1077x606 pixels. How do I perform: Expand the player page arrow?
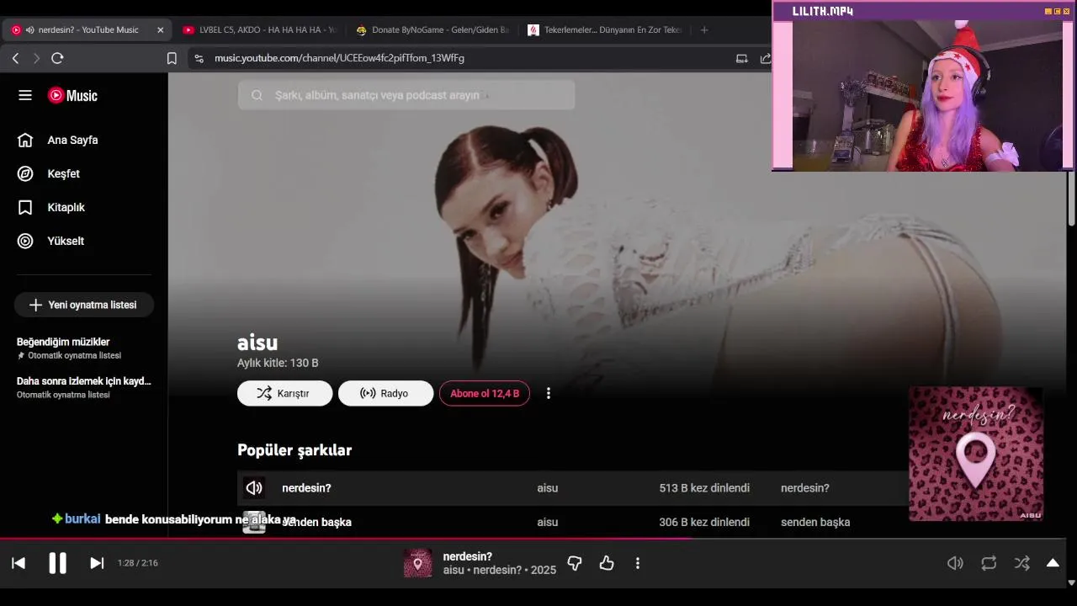click(1053, 563)
